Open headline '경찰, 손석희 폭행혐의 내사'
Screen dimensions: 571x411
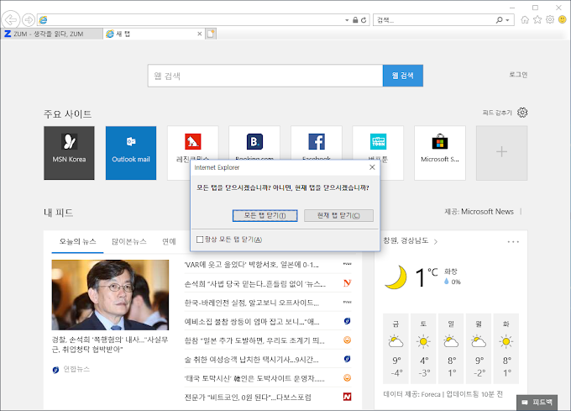(110, 345)
